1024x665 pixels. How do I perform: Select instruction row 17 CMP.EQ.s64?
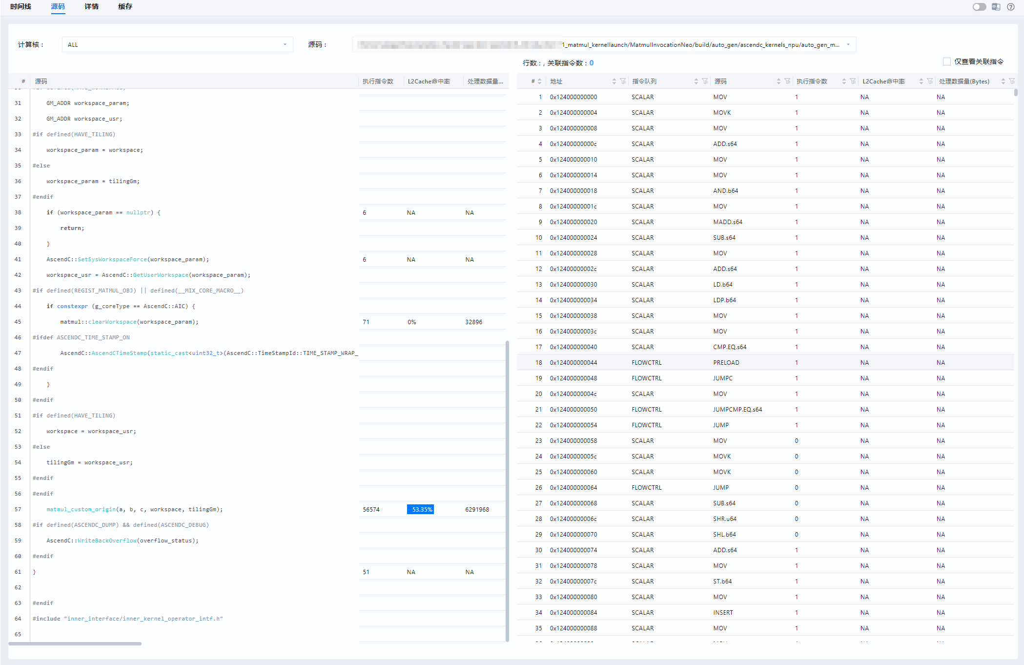tap(765, 347)
